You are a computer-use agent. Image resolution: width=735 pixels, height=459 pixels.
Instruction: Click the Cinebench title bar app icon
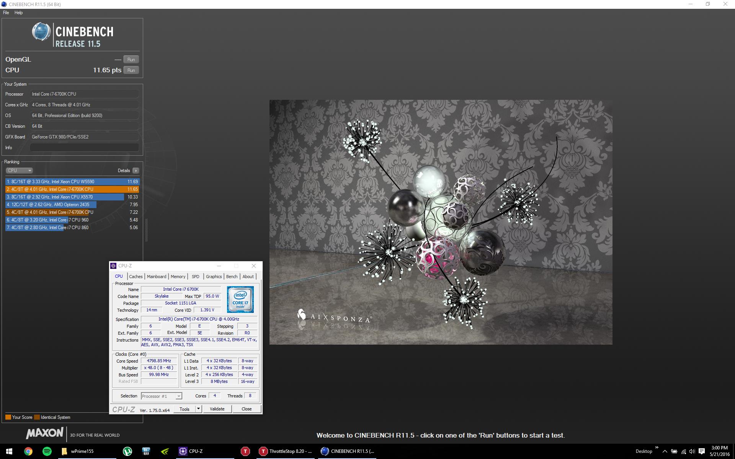point(4,4)
